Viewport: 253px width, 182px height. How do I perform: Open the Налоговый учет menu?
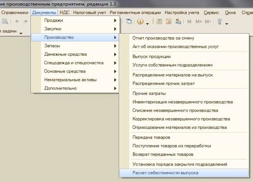(x=89, y=13)
